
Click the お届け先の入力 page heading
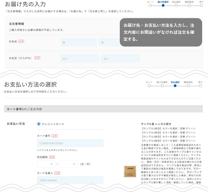tap(25, 4)
